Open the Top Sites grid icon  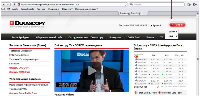coord(8,9)
